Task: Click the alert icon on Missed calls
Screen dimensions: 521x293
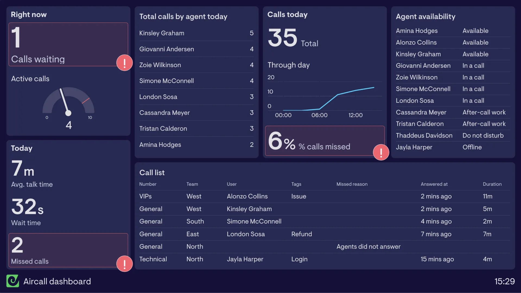Action: [124, 264]
